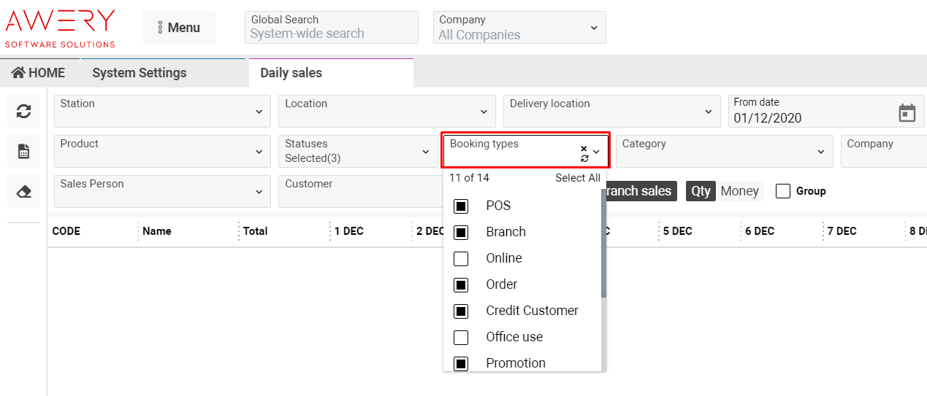Clear Booking types with the X icon
927x396 pixels.
(584, 148)
